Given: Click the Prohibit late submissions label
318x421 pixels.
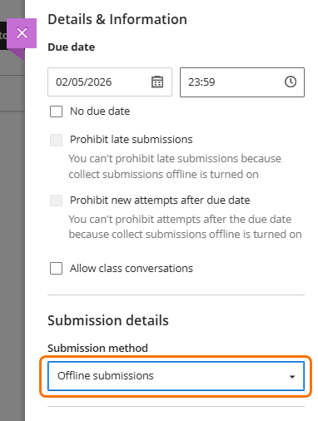Looking at the screenshot, I should 131,140.
